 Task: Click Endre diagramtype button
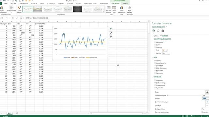pos(121,9)
